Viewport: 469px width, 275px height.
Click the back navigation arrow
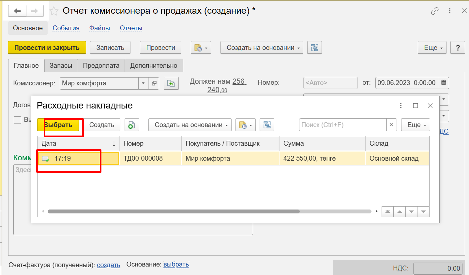pos(17,11)
